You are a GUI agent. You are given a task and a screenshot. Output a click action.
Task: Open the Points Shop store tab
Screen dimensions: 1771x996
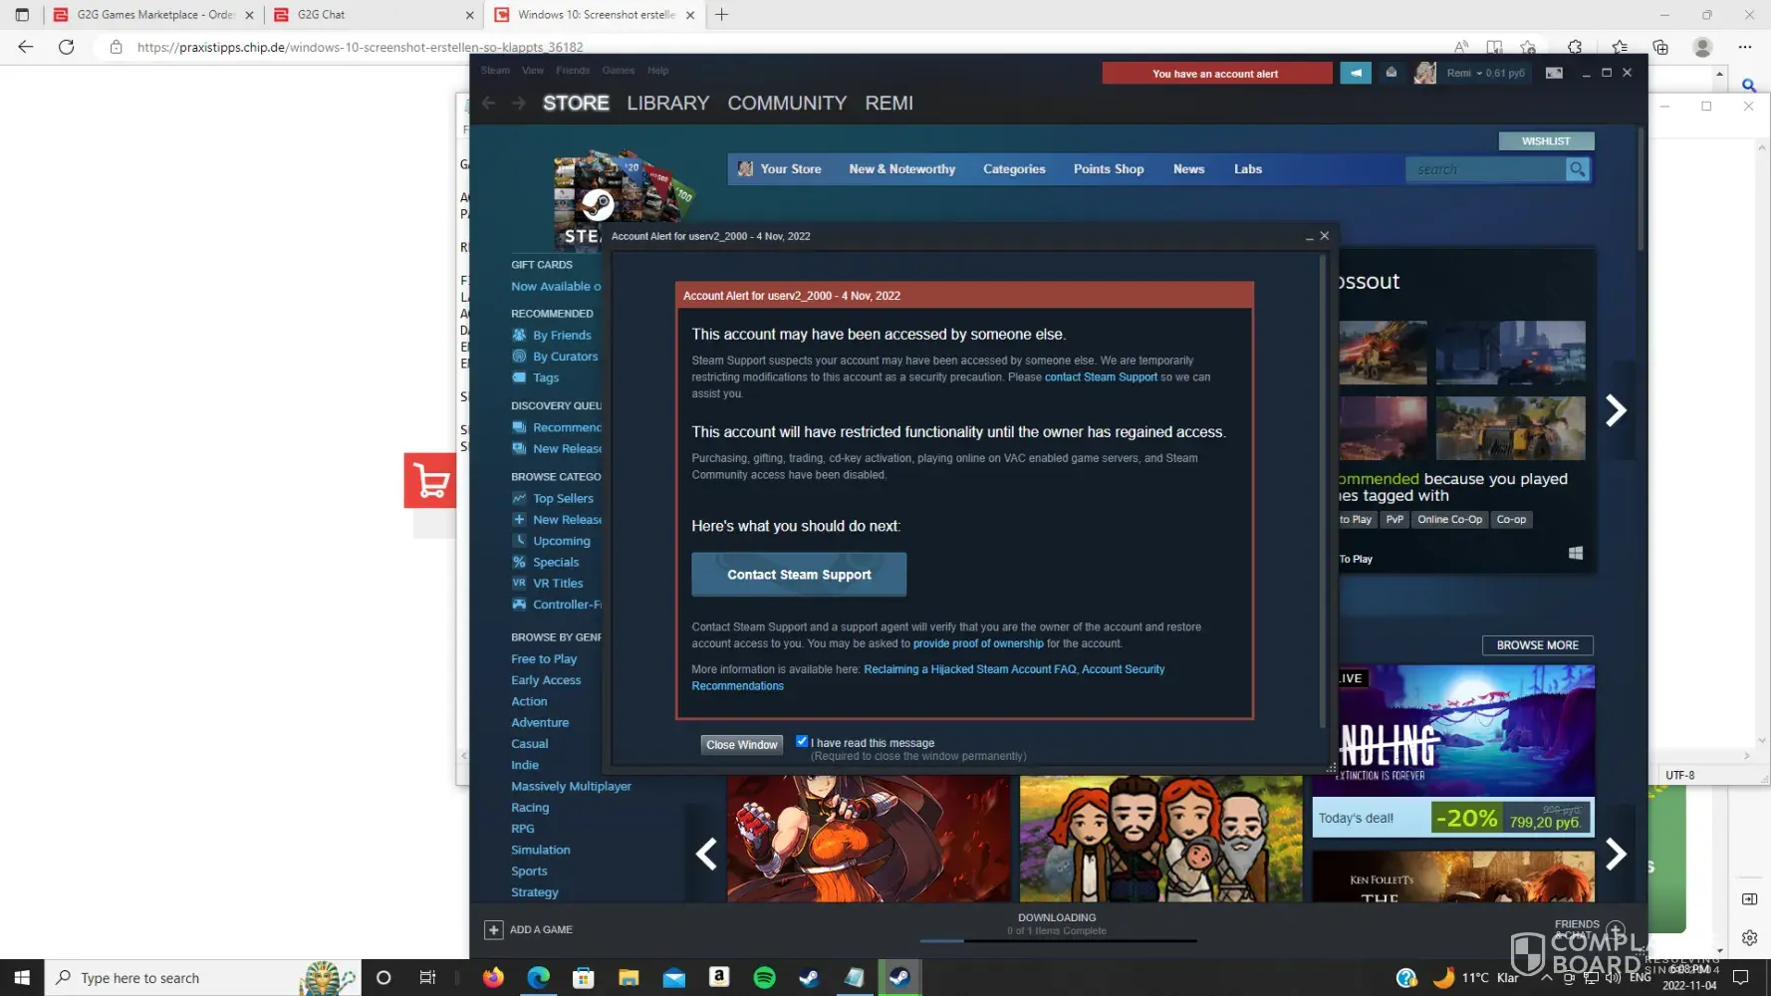click(1109, 169)
